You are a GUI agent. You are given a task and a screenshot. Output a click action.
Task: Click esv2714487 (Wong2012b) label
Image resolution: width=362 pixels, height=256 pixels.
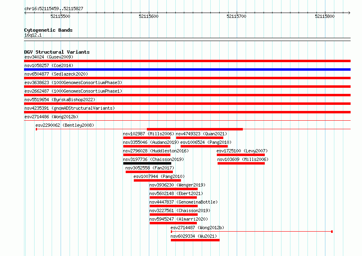click(x=197, y=228)
